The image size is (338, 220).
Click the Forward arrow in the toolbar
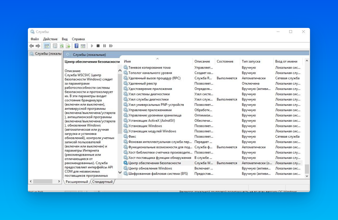[x=38, y=46]
